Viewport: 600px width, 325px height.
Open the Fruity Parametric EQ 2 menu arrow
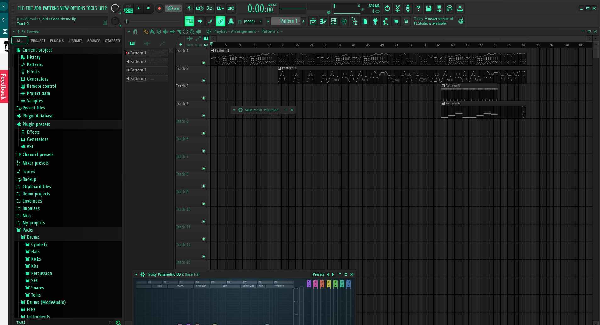pyautogui.click(x=137, y=275)
